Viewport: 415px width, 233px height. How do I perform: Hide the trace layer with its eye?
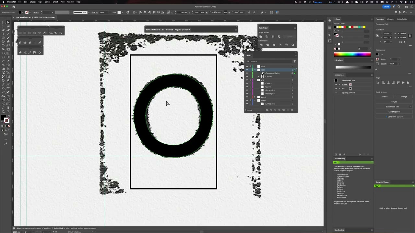pyautogui.click(x=247, y=70)
